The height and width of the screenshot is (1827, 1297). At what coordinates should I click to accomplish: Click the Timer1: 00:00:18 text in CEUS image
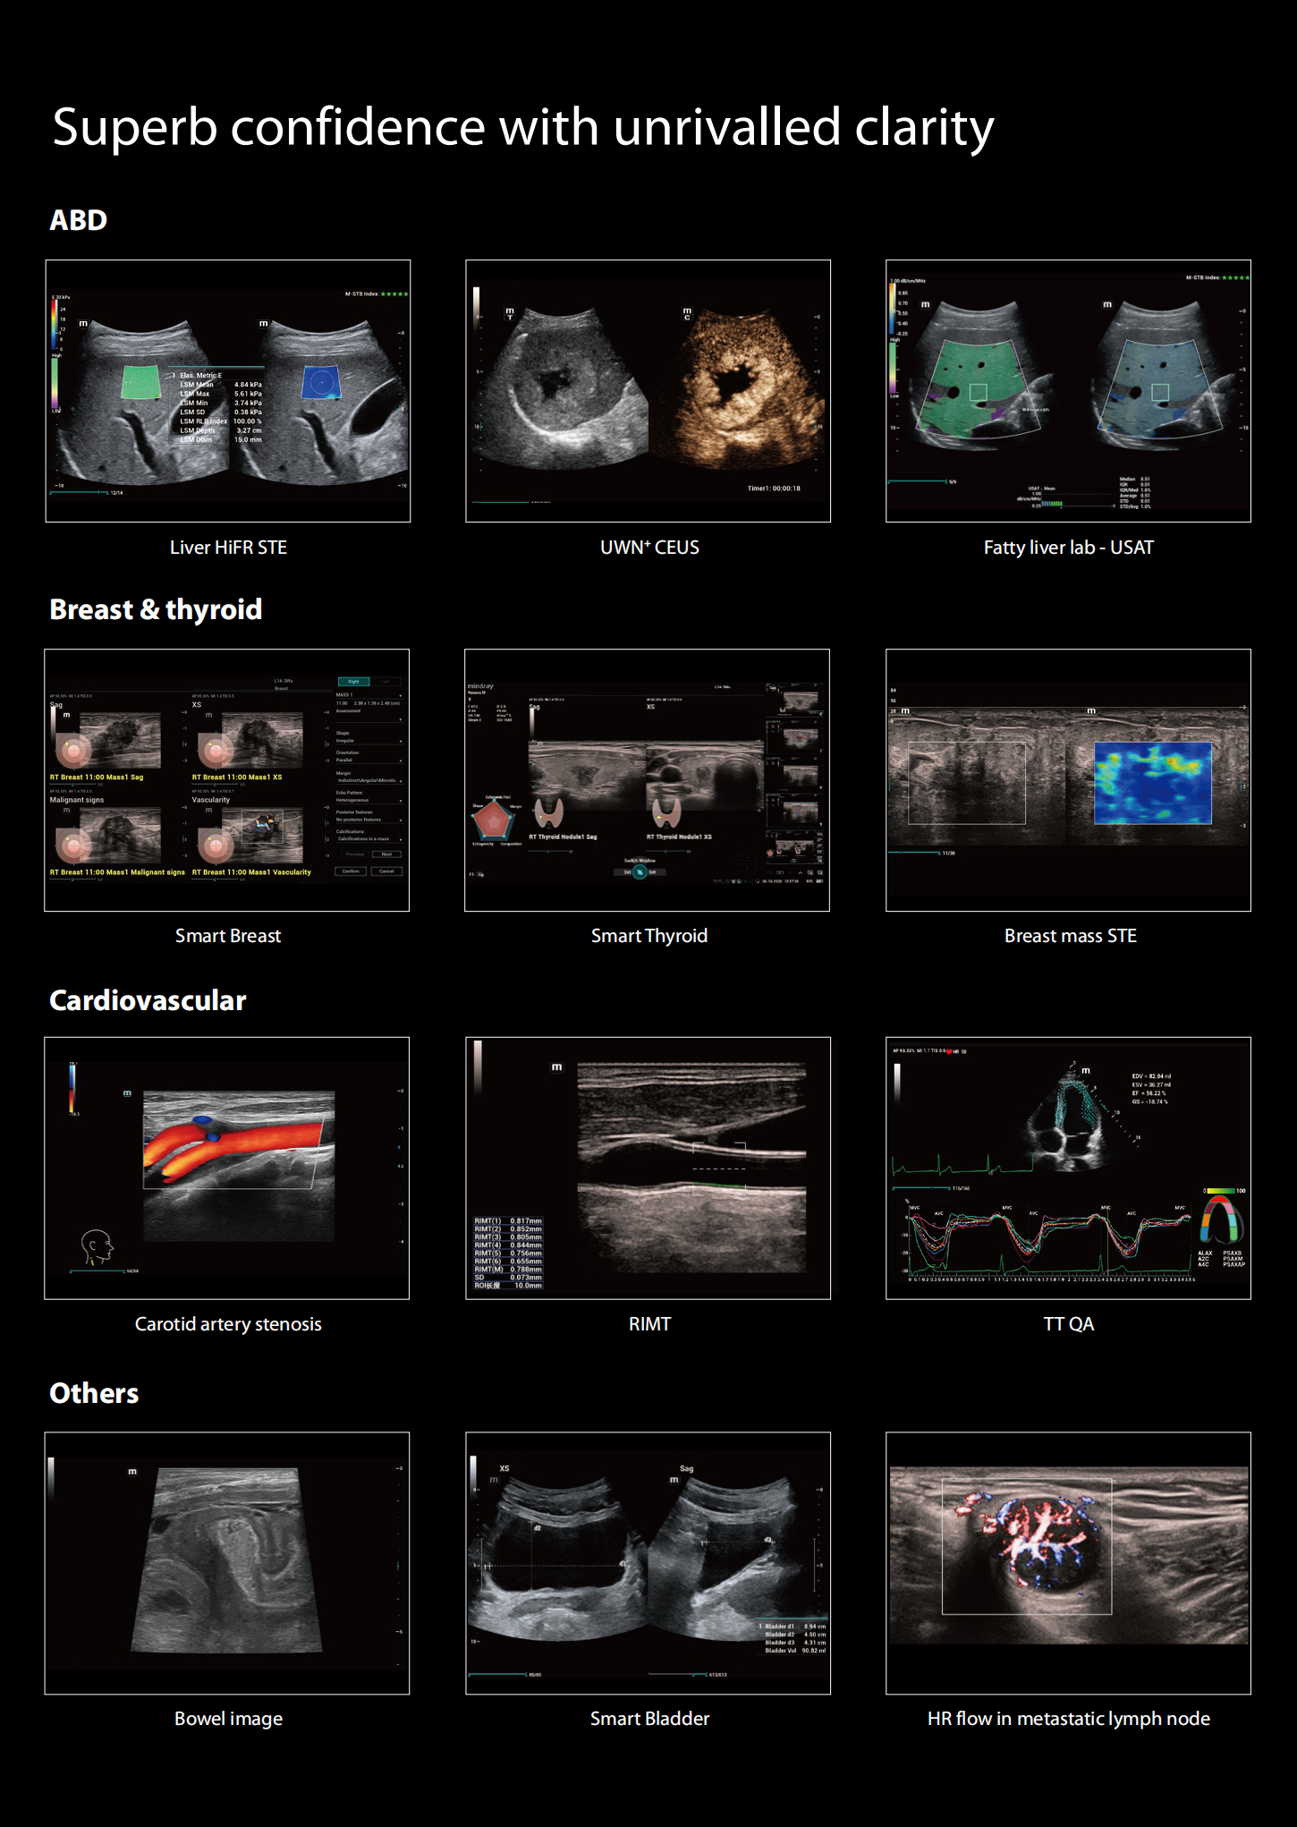[x=774, y=489]
